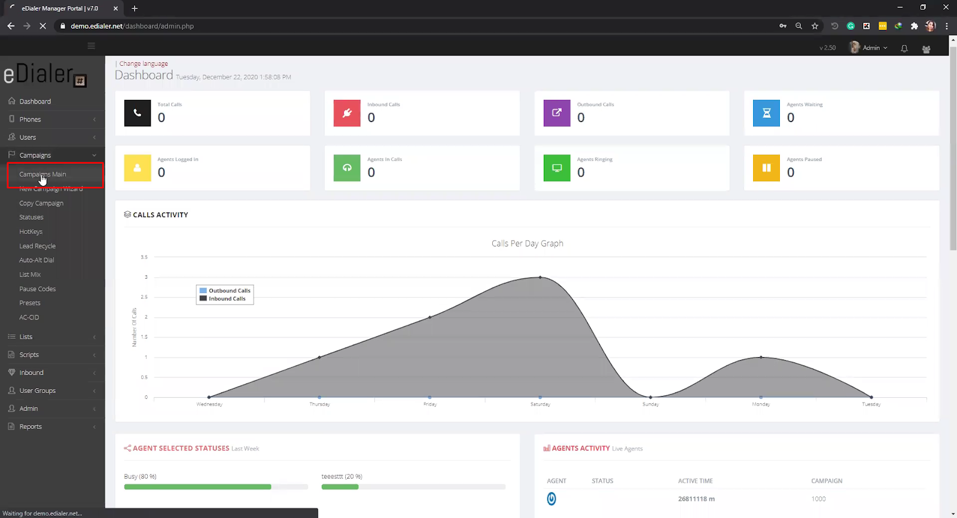957x518 pixels.
Task: Click the 26811118 m active time
Action: tap(696, 499)
